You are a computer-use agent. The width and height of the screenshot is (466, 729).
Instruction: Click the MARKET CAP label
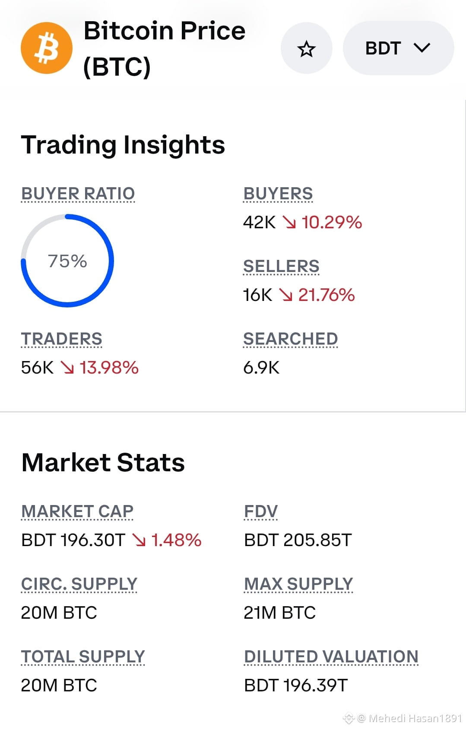(x=77, y=511)
